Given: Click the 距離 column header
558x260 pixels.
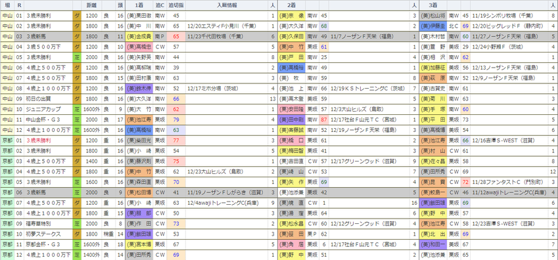Looking at the screenshot, I should tap(91, 5).
